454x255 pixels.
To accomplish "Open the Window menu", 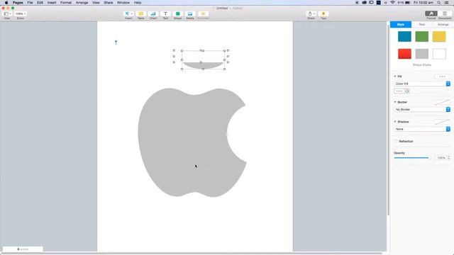I will (123, 3).
